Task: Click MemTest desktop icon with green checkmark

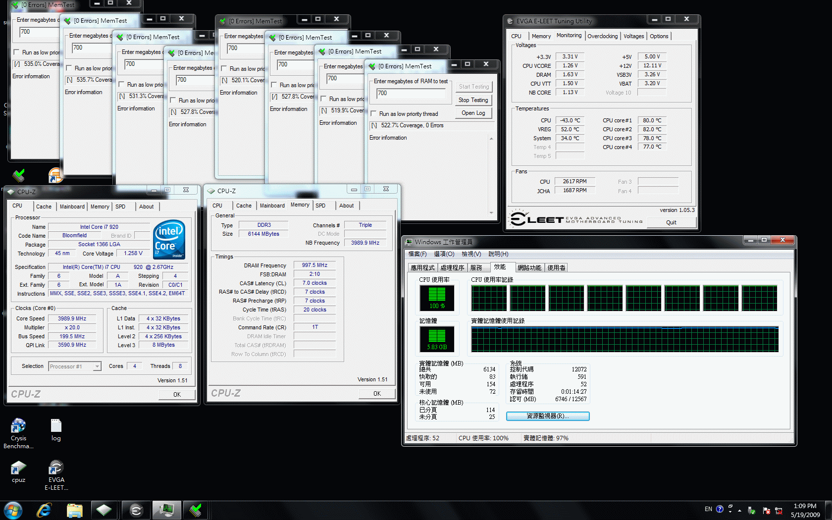Action: 19,175
